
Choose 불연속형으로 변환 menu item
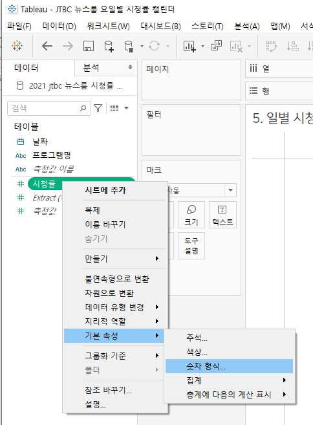coord(114,279)
